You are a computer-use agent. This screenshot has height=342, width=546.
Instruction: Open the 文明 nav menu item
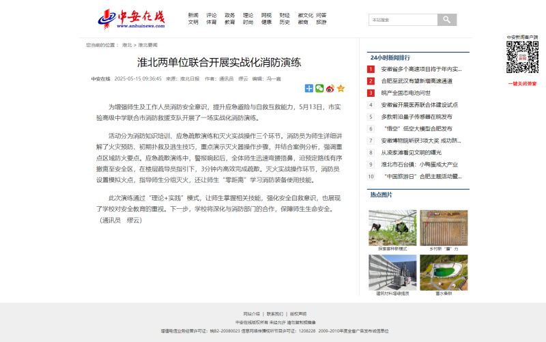click(193, 23)
